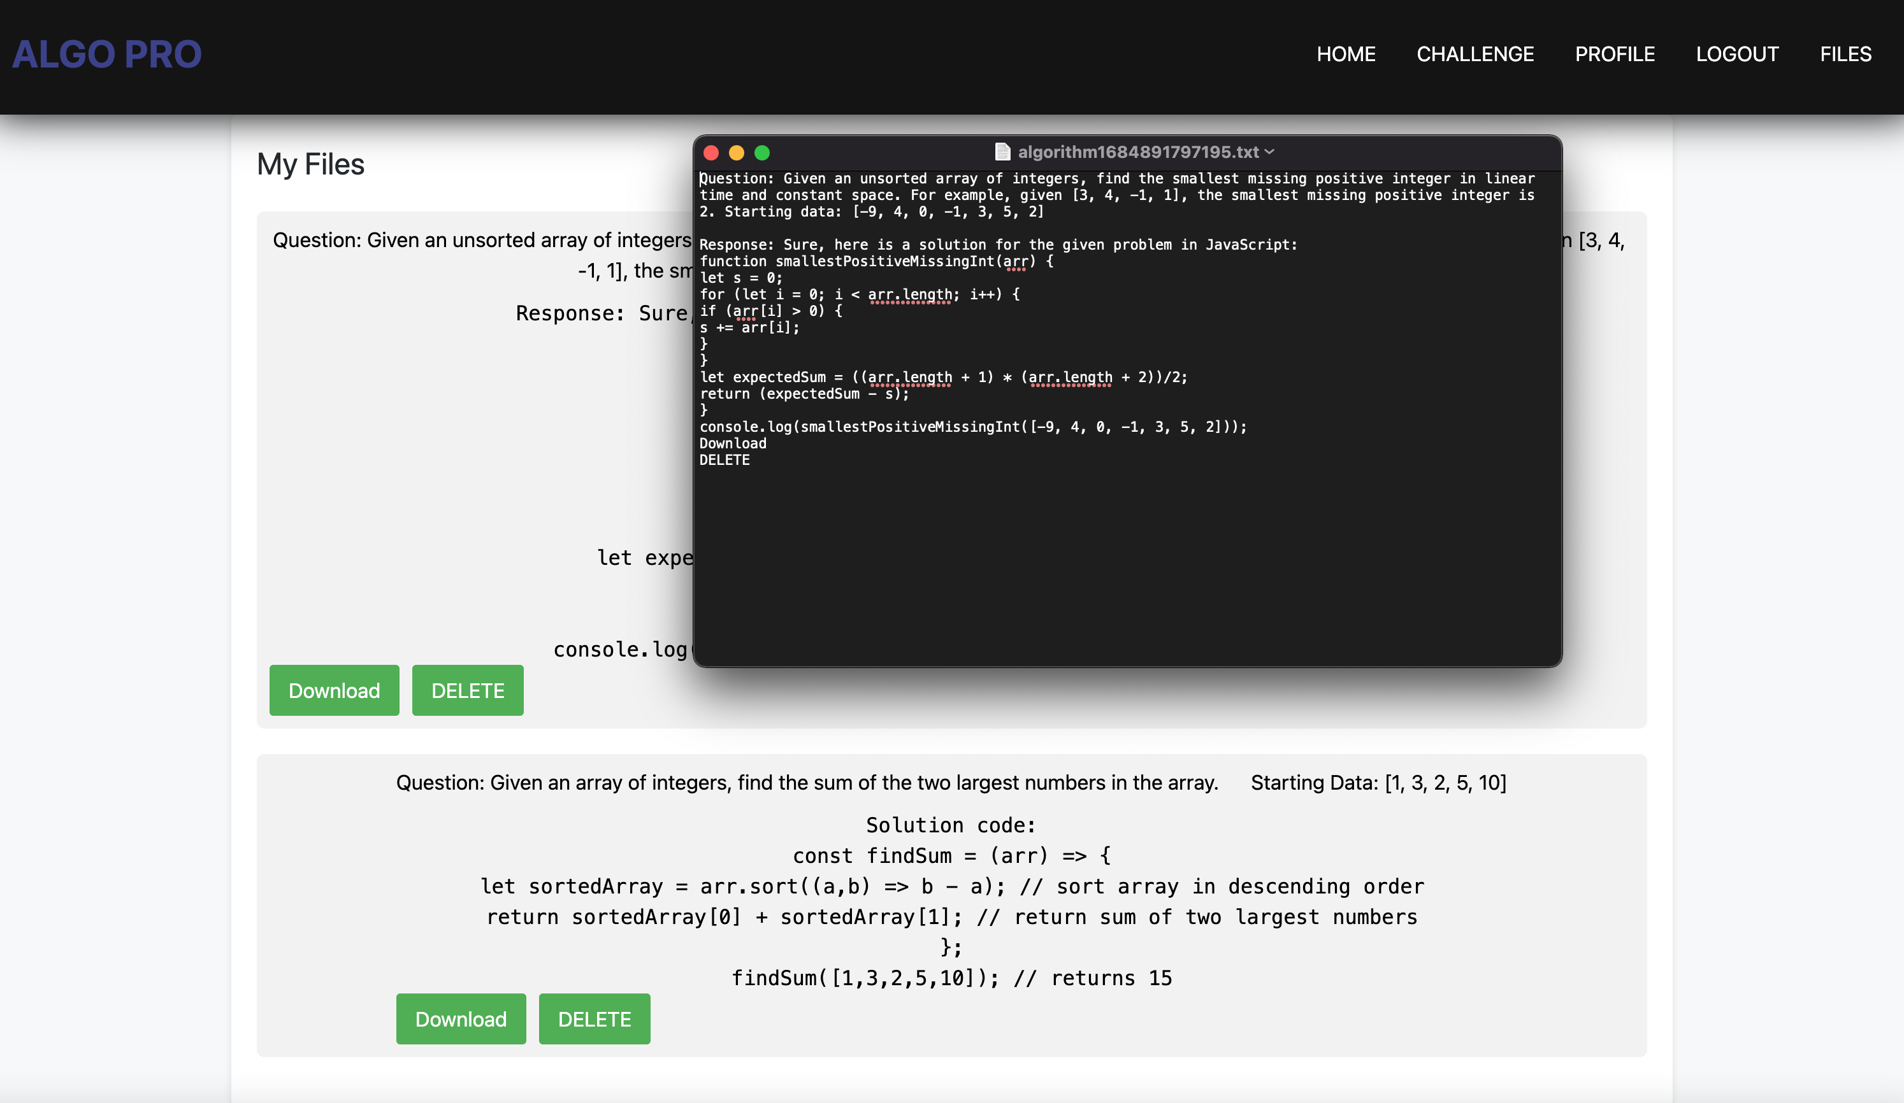Download the findSum solution file
The height and width of the screenshot is (1103, 1904).
pyautogui.click(x=461, y=1018)
